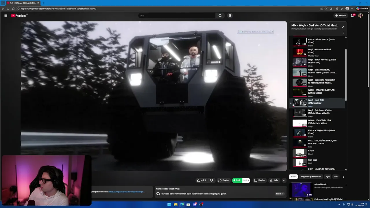Viewport: 370px width, 208px height.
Task: Play kum saati by EGE!
Action: [317, 162]
